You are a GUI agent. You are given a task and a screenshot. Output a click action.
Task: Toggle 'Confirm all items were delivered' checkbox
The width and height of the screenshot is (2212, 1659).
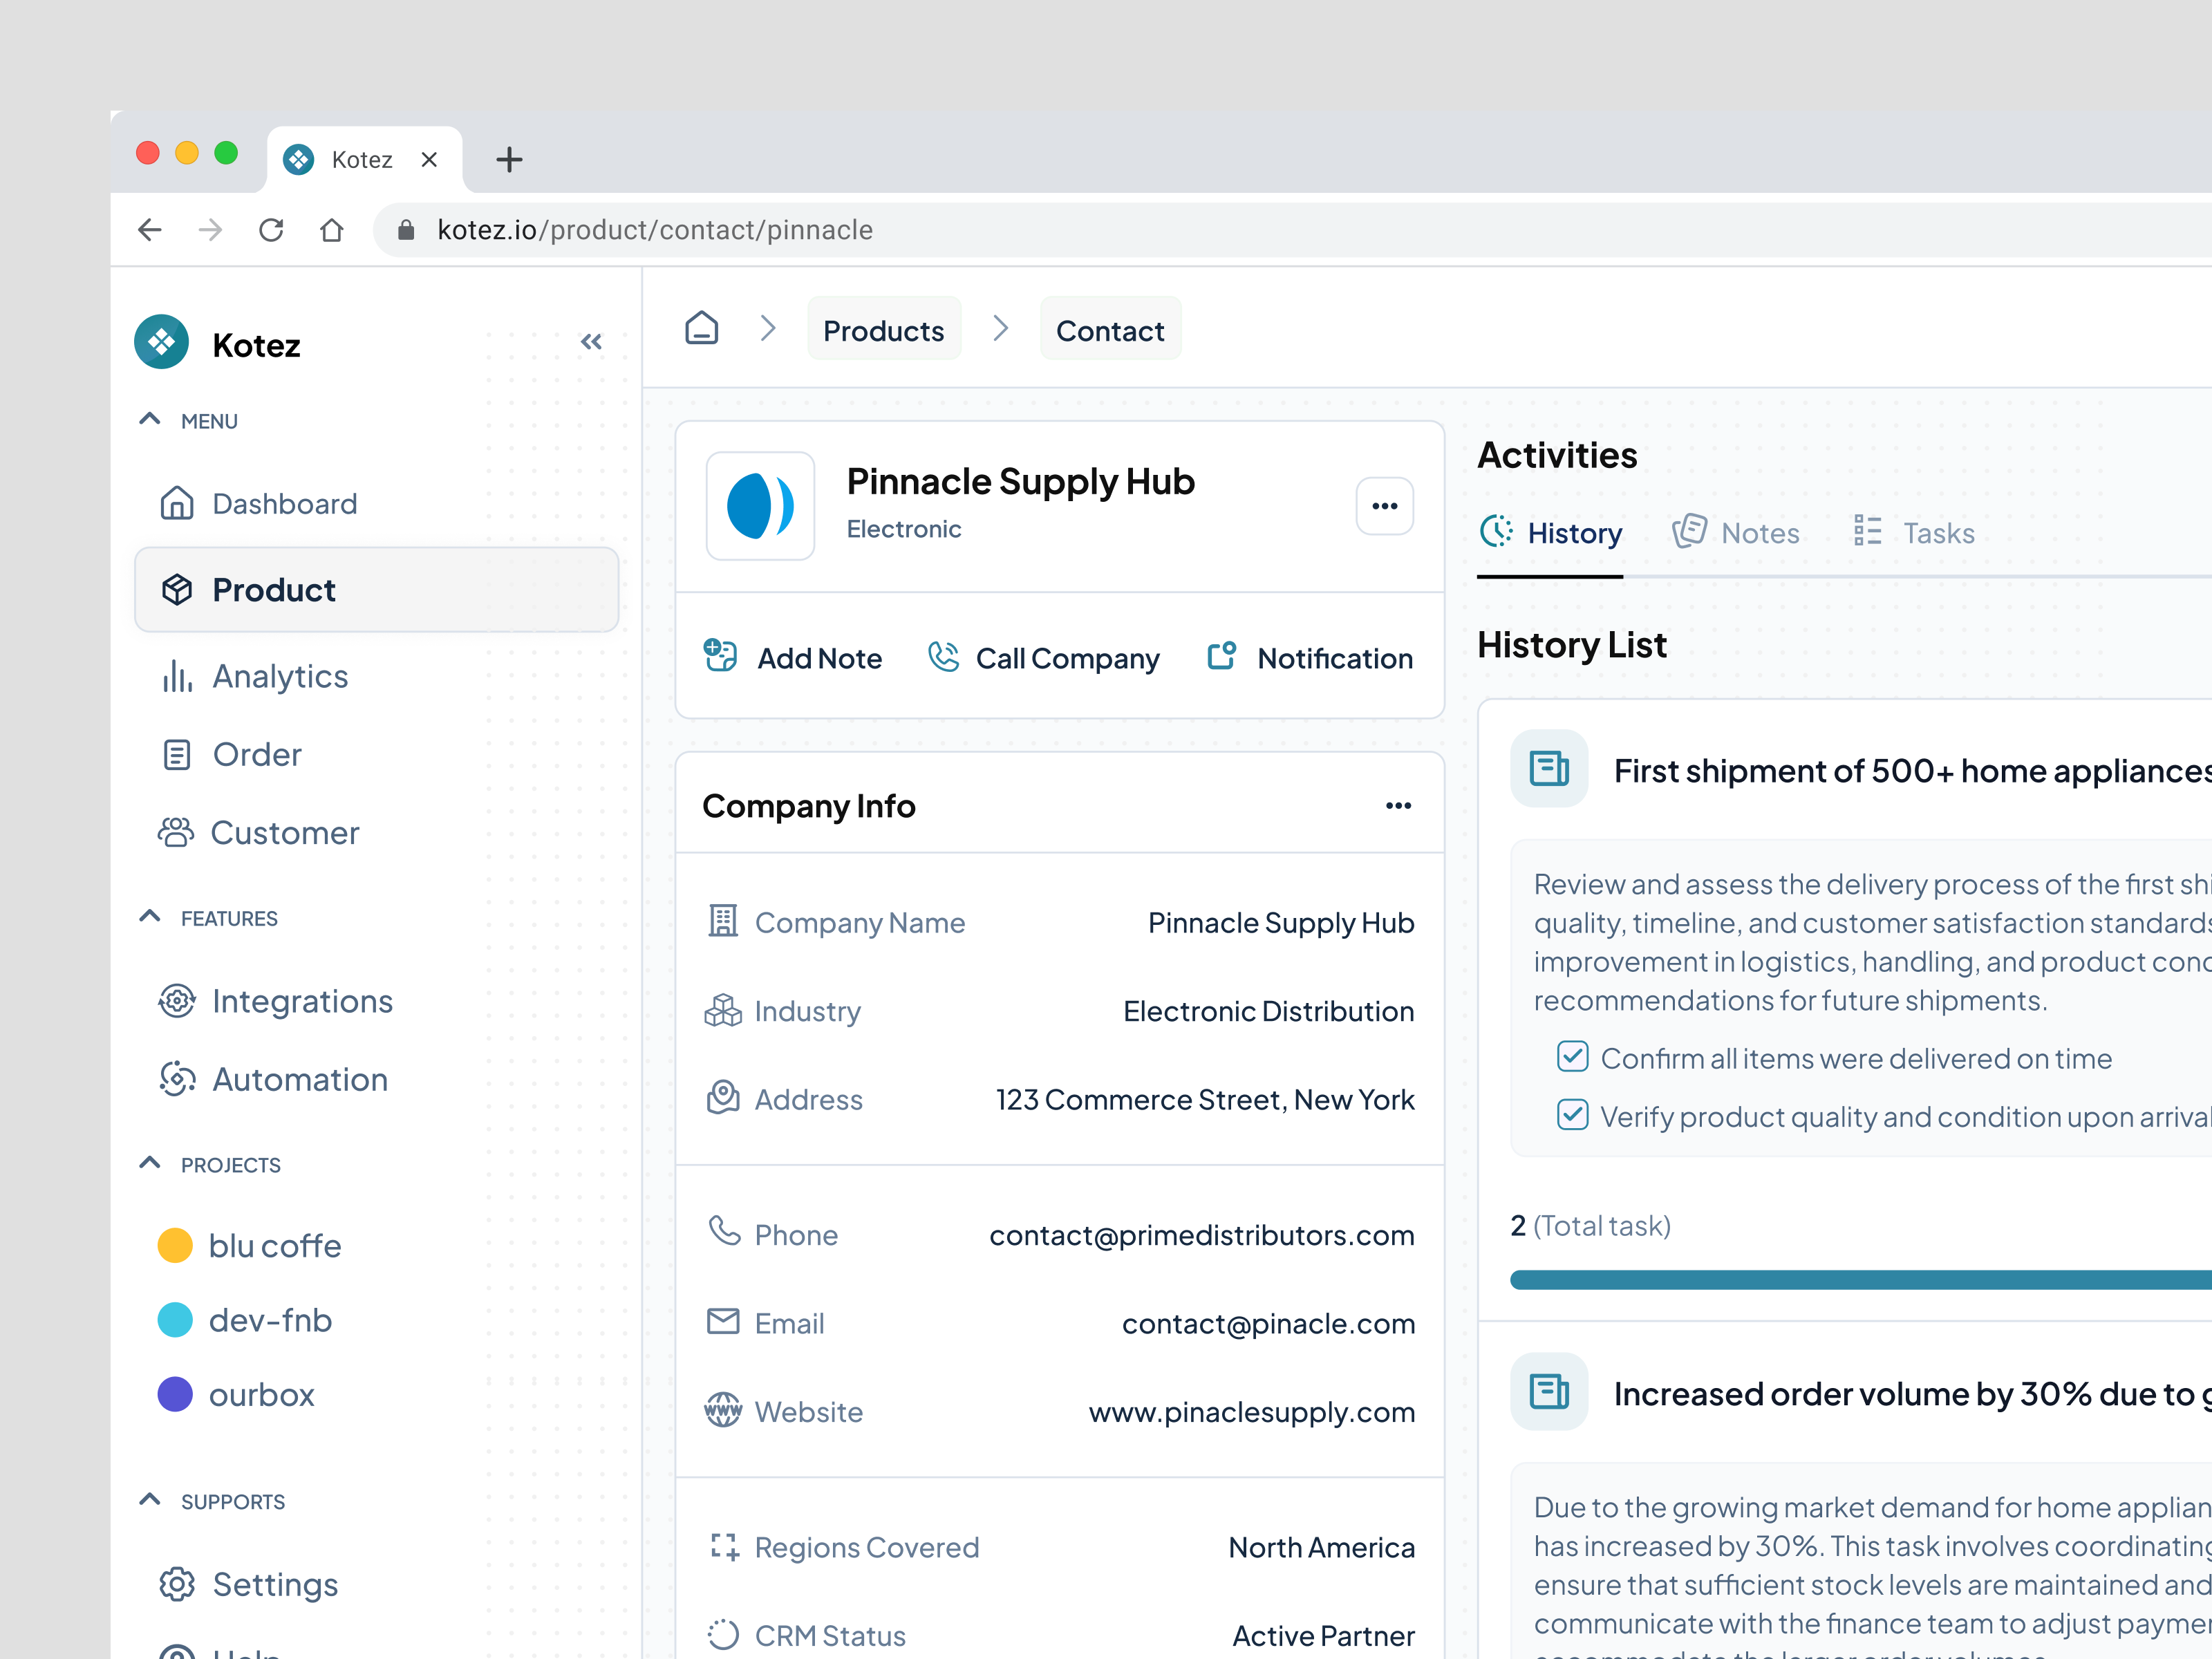1572,1056
